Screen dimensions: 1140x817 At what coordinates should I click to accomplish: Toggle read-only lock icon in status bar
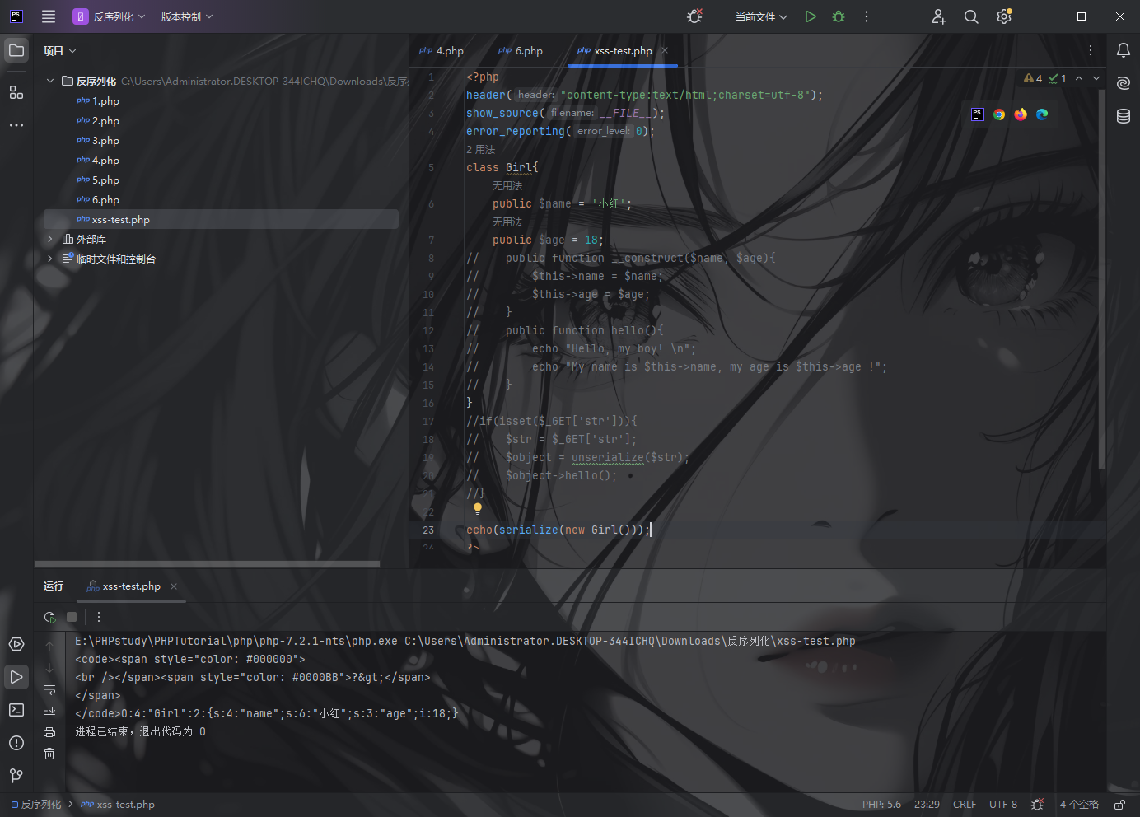point(1120,805)
